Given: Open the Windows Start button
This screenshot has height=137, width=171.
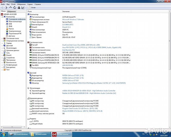Looking at the screenshot, I should (x=4, y=134).
